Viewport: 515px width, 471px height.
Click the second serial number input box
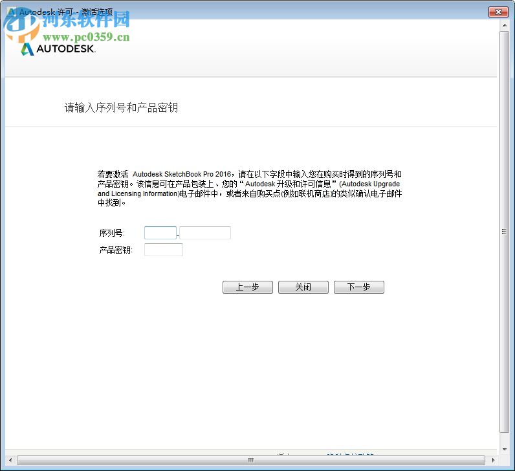pyautogui.click(x=205, y=233)
